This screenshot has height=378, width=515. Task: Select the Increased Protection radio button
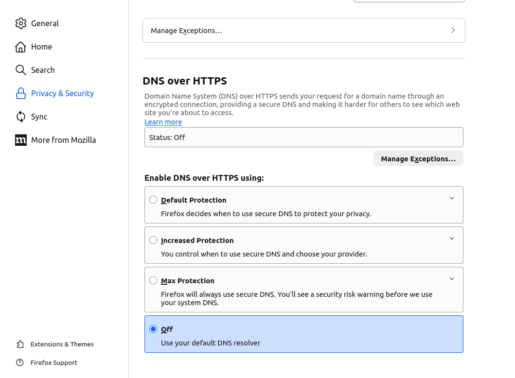point(153,240)
